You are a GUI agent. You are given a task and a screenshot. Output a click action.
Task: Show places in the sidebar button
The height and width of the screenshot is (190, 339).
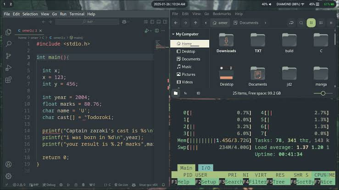click(176, 93)
